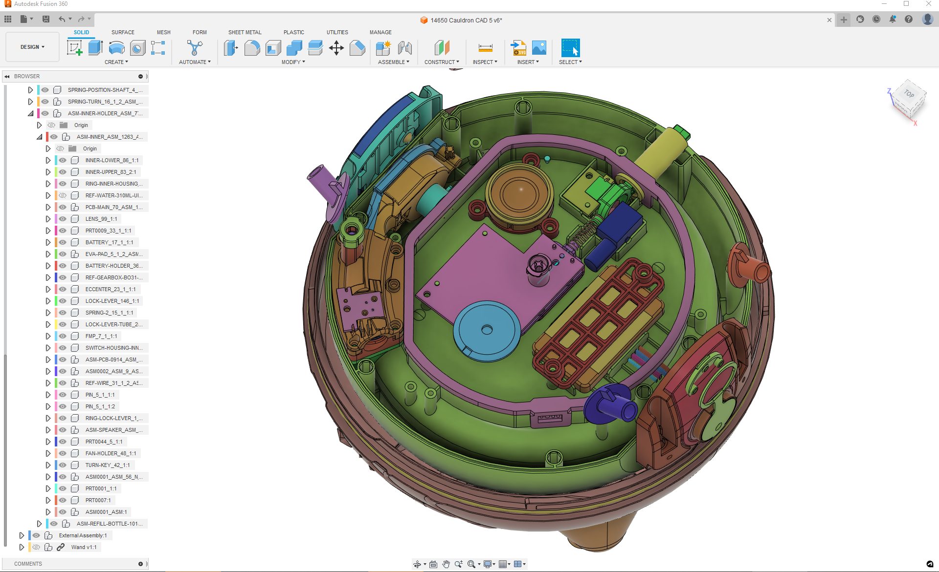Collapse the ASM-INNER-HOLDER_ASM tree node
The image size is (939, 572).
(x=30, y=113)
